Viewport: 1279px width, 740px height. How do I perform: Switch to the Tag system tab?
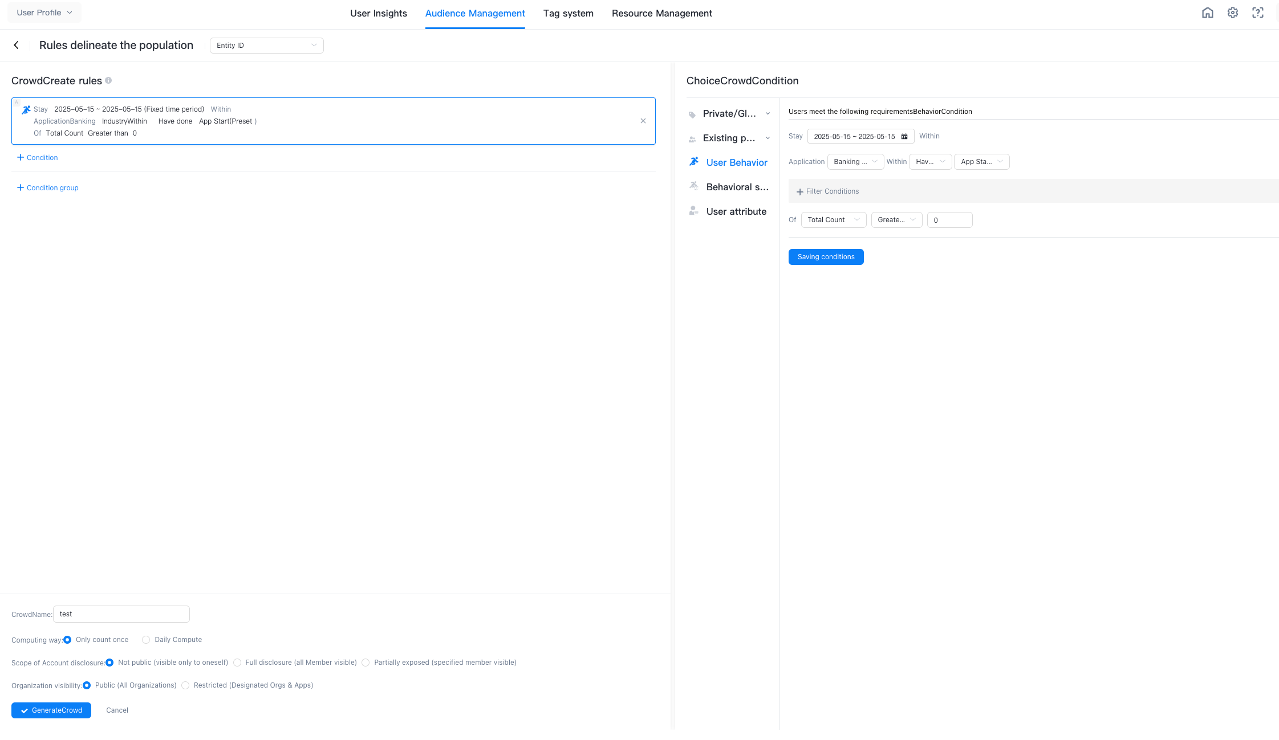pyautogui.click(x=568, y=13)
